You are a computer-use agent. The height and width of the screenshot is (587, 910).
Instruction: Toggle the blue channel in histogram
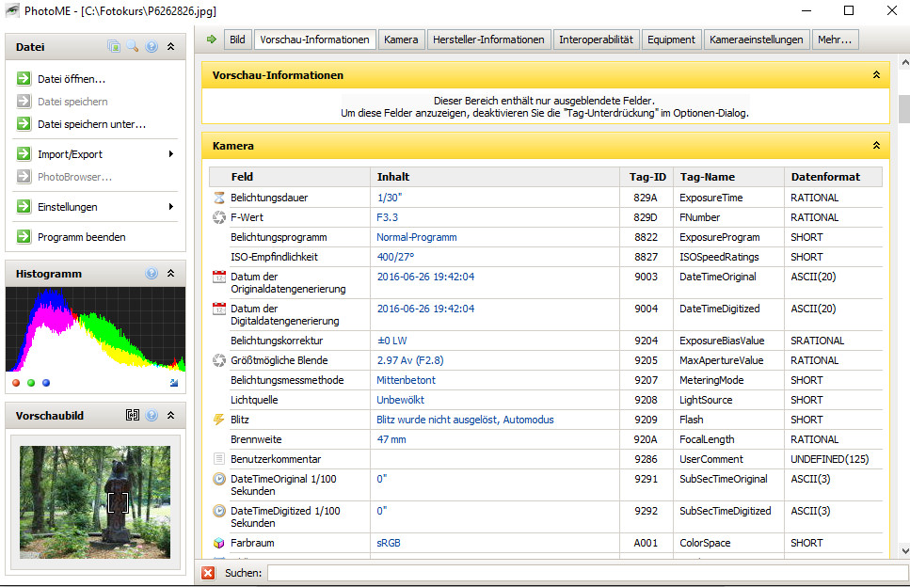[46, 383]
